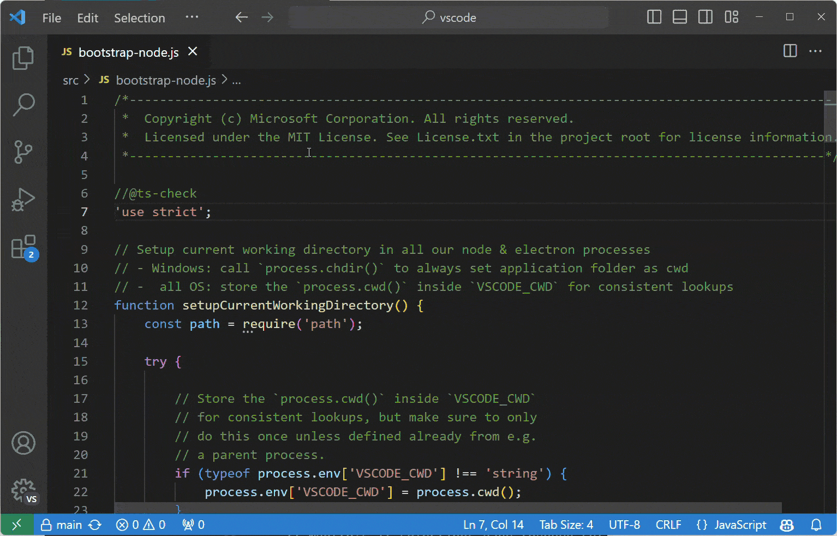Open the Source Control view

(x=23, y=152)
